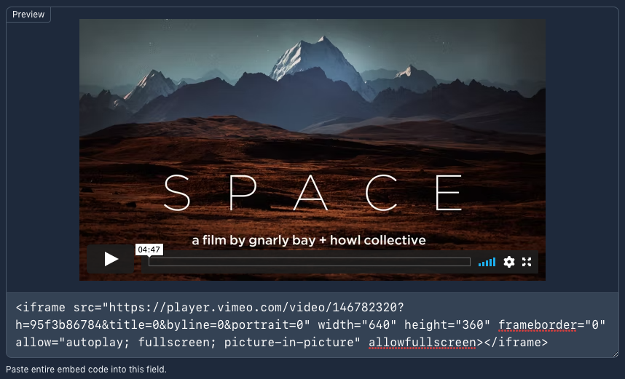Click into the embed code text field
625x379 pixels.
click(x=312, y=325)
